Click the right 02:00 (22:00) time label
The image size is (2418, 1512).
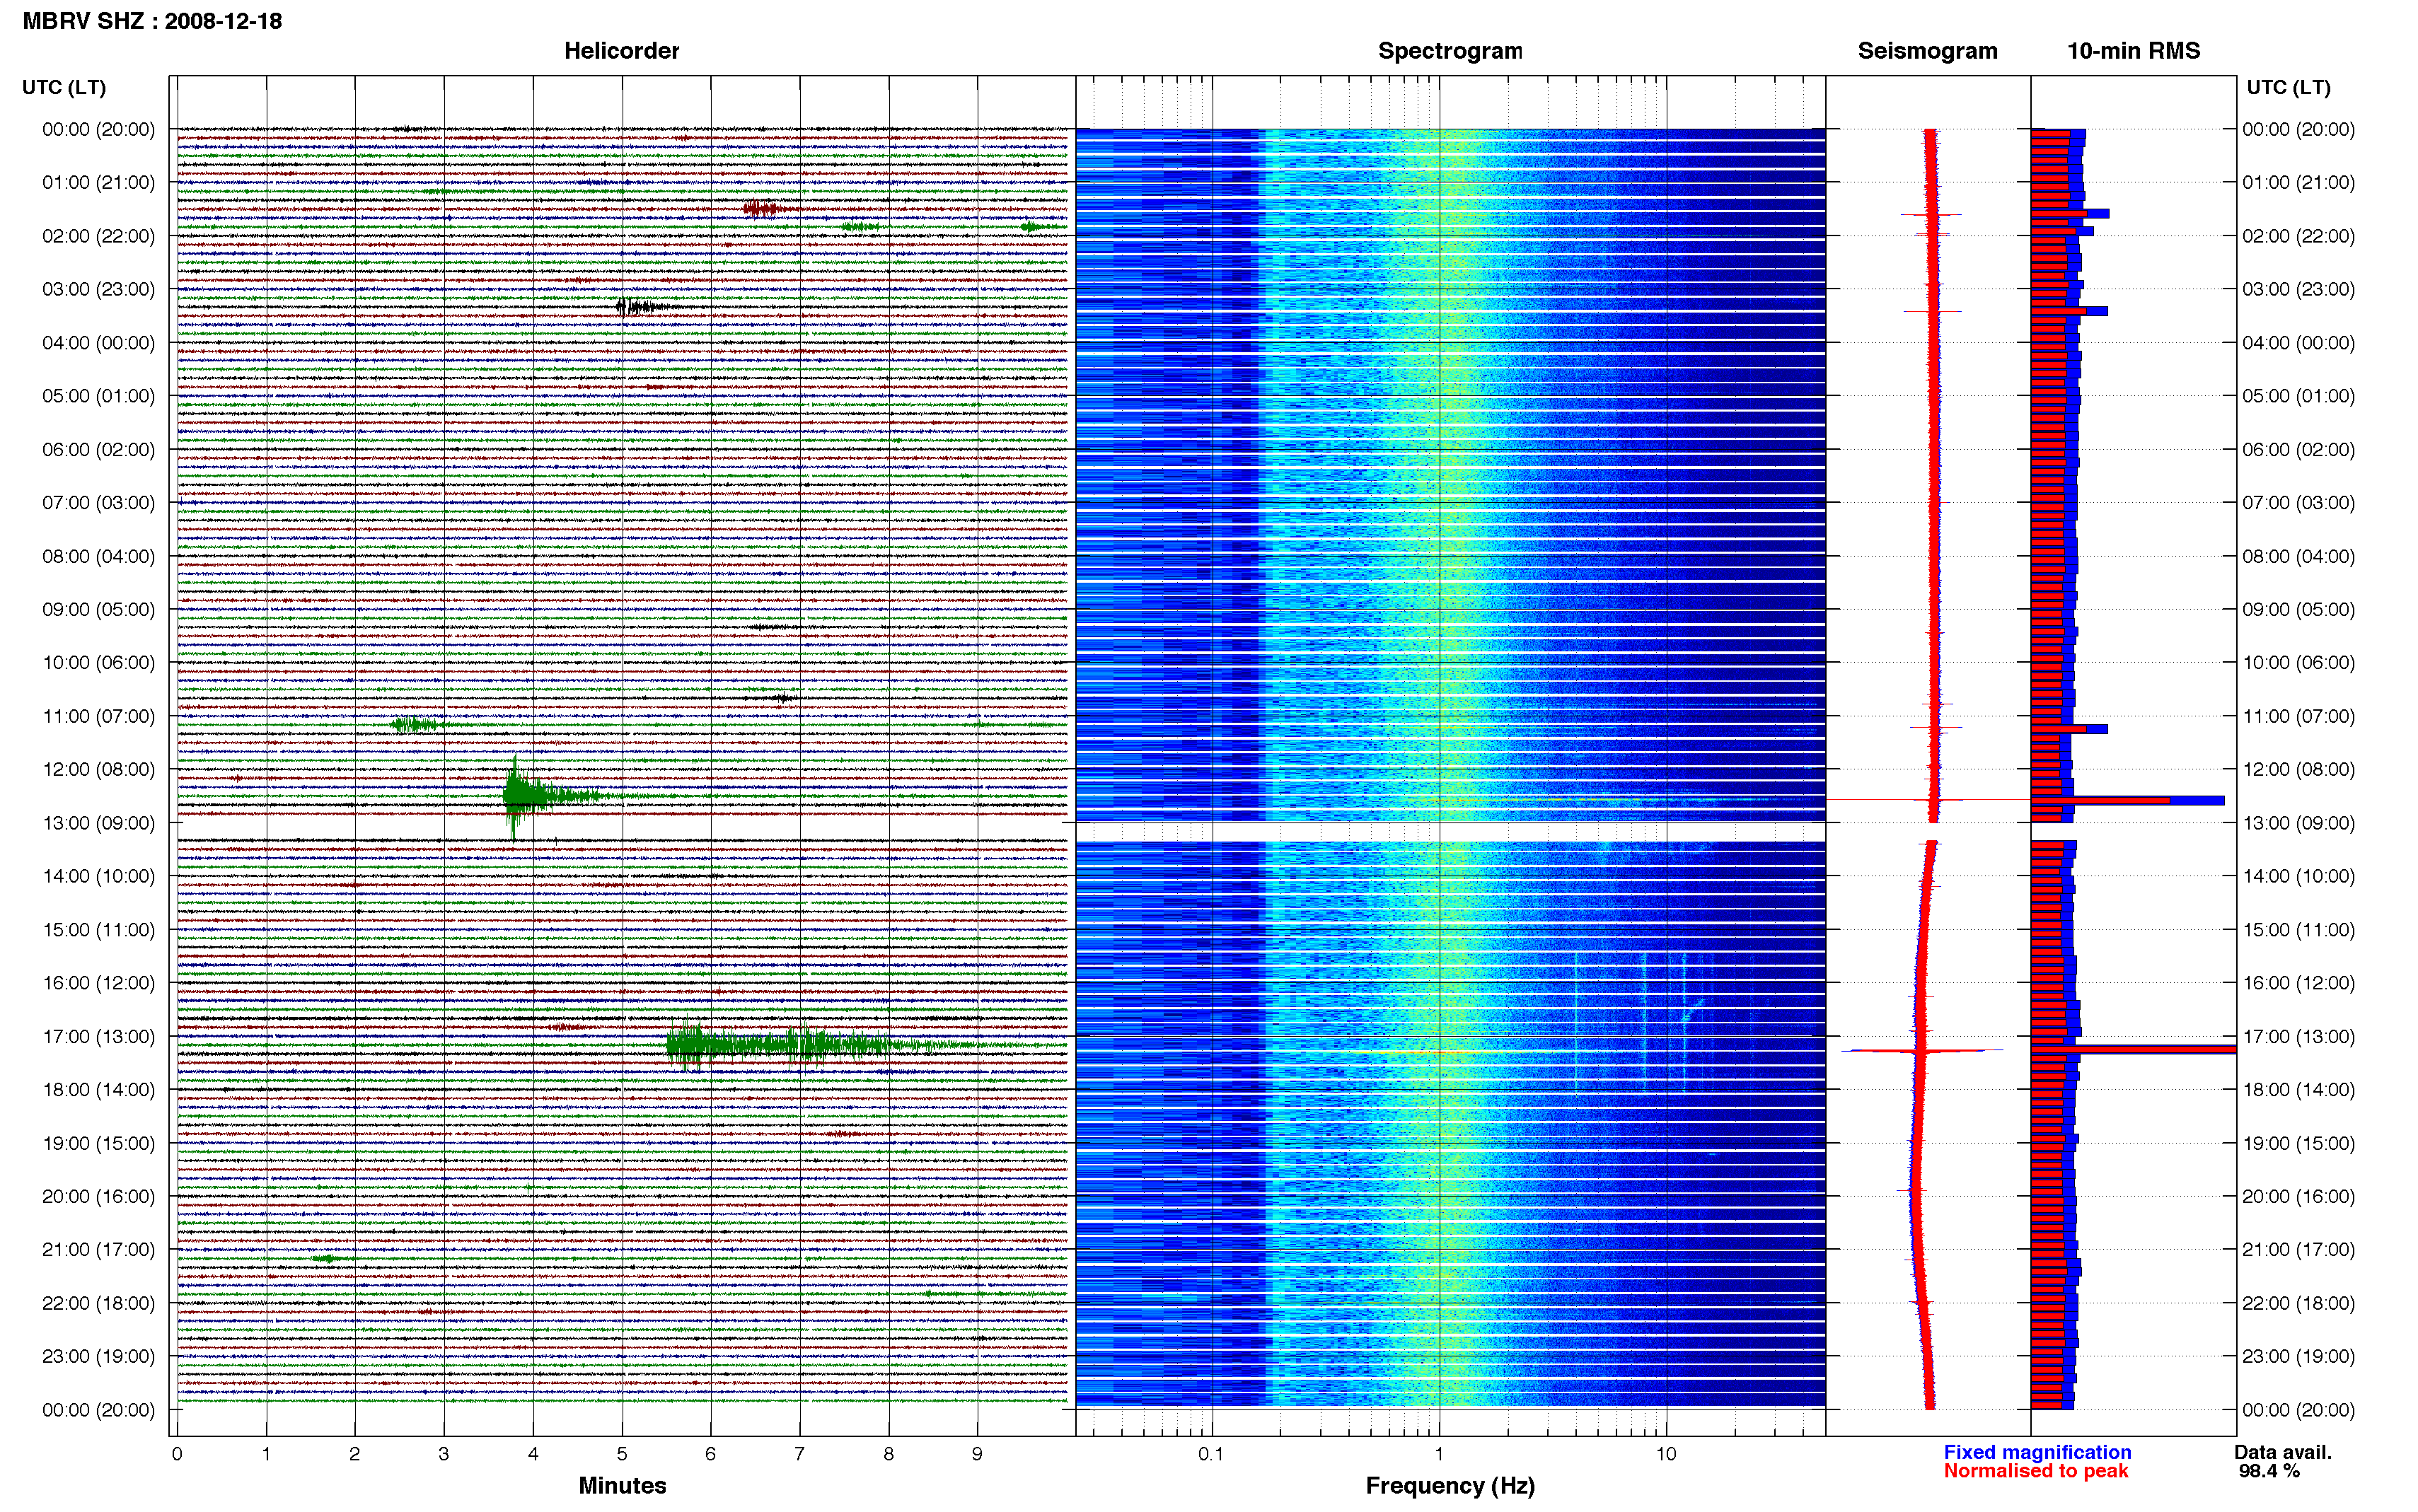(x=2298, y=236)
